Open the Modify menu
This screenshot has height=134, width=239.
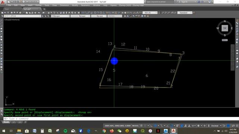tap(75, 5)
